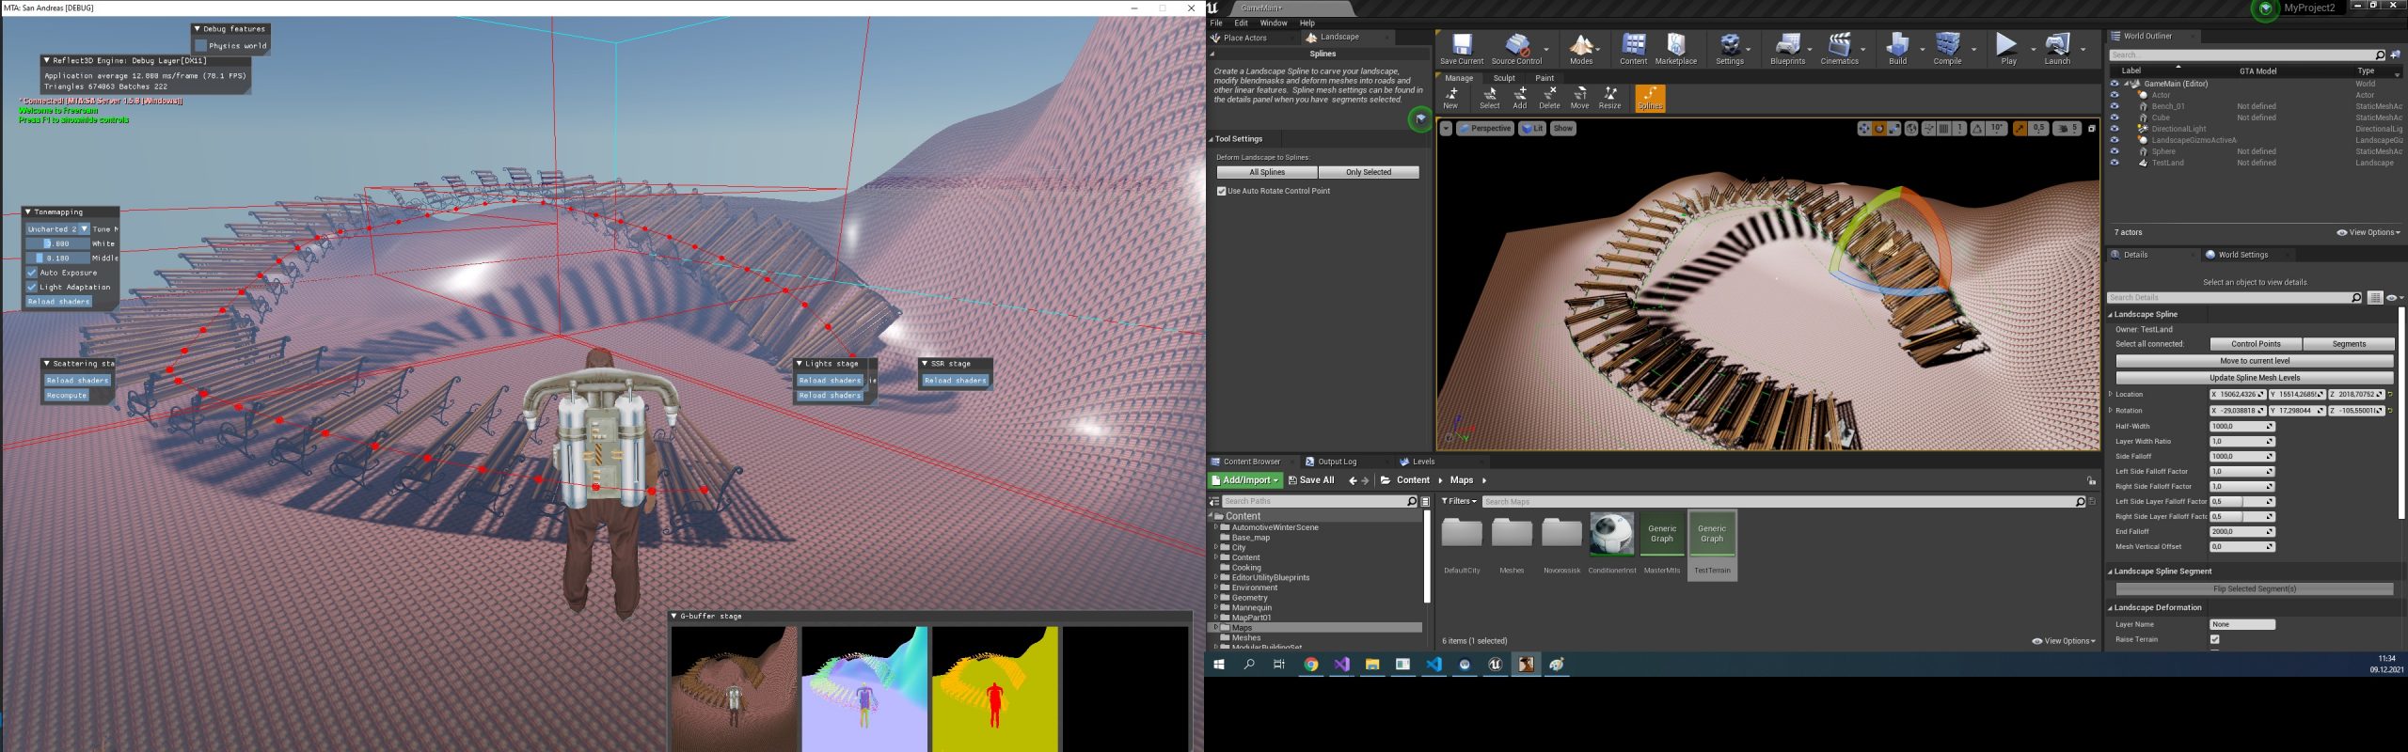Uncheck Auto Exposure in Tonemapping
Screen dimensions: 2408x752
[32, 273]
